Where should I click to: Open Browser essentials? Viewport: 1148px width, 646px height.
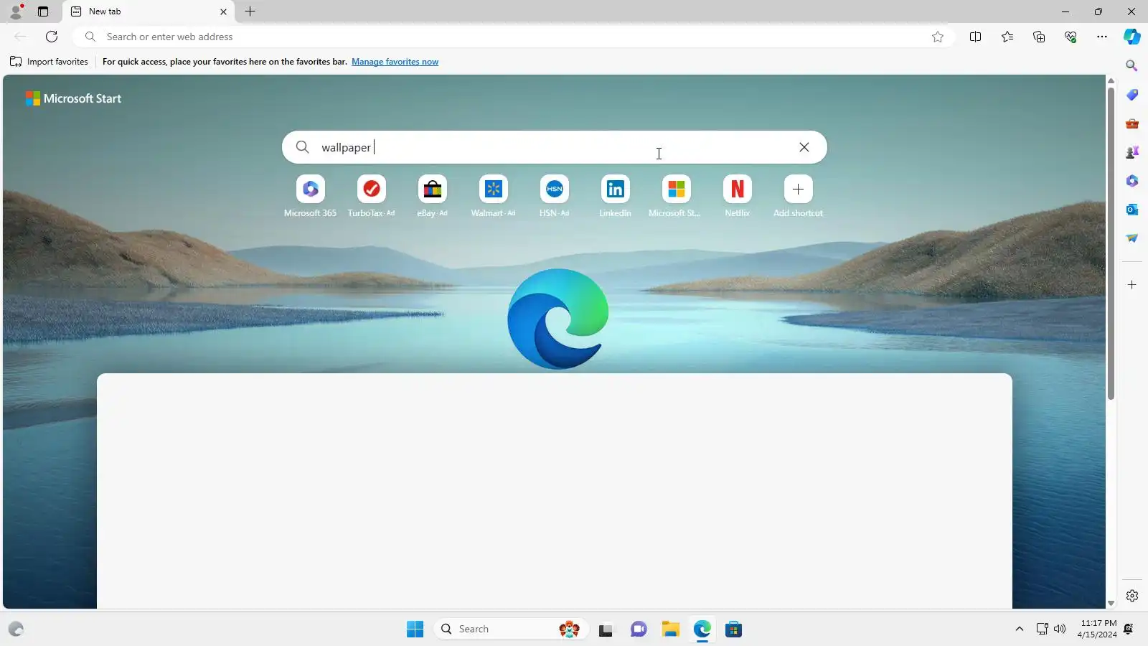(x=1071, y=37)
